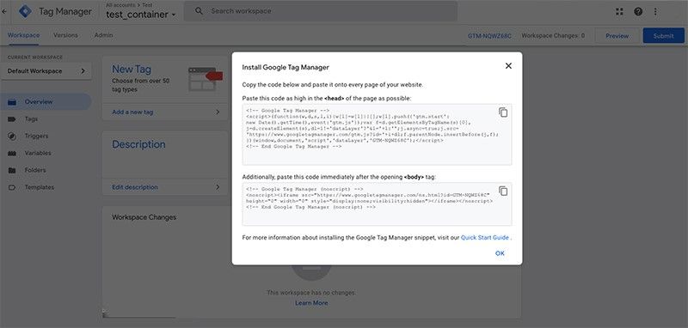Copy the head code snippet
This screenshot has height=328, width=688.
(x=503, y=112)
